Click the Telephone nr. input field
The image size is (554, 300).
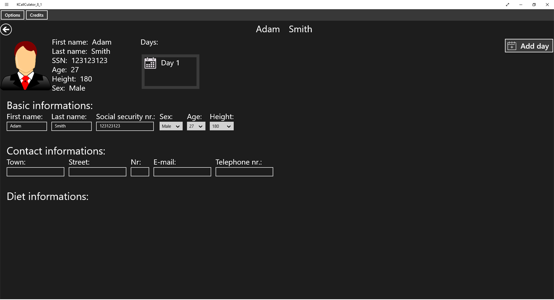(244, 172)
